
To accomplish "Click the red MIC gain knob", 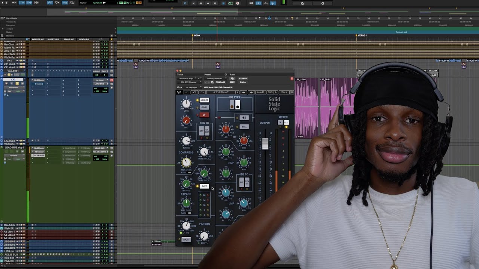I will point(186,120).
